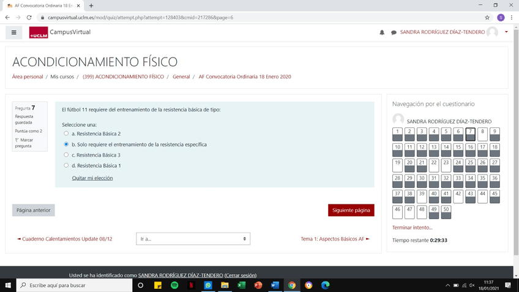This screenshot has height=292, width=519.
Task: Launch Spotify from the taskbar
Action: click(x=174, y=285)
